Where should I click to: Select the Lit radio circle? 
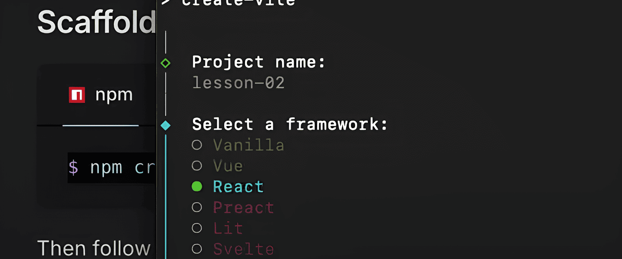(x=197, y=228)
